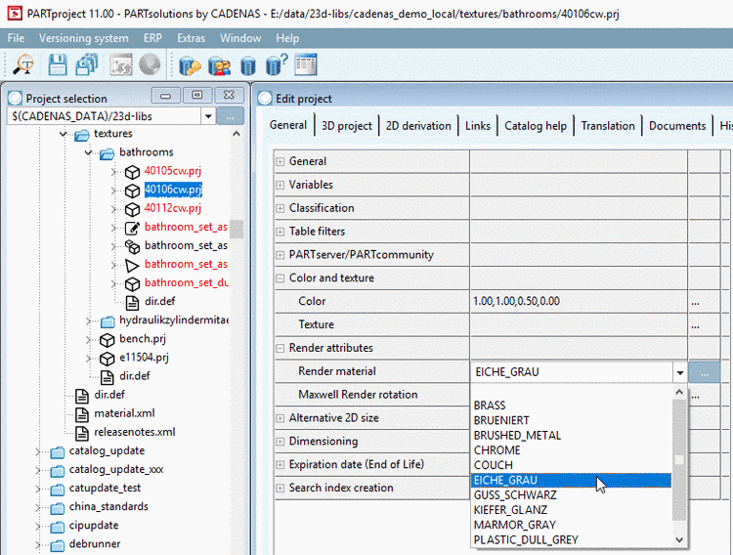Switch to the 3D project tab
This screenshot has width=733, height=555.
click(347, 125)
